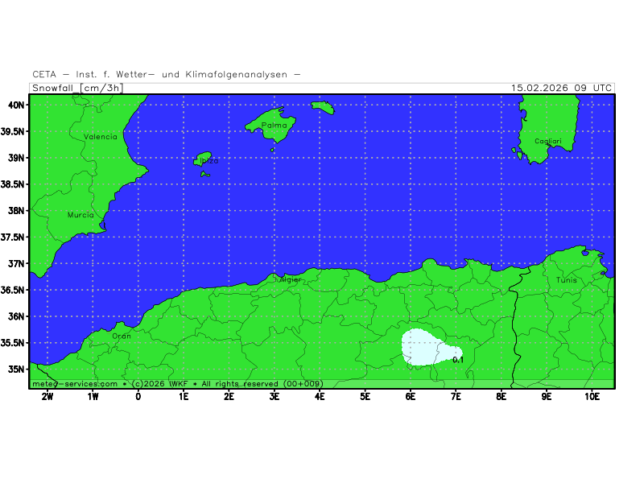
Task: Select the Algier city label
Action: (x=289, y=279)
